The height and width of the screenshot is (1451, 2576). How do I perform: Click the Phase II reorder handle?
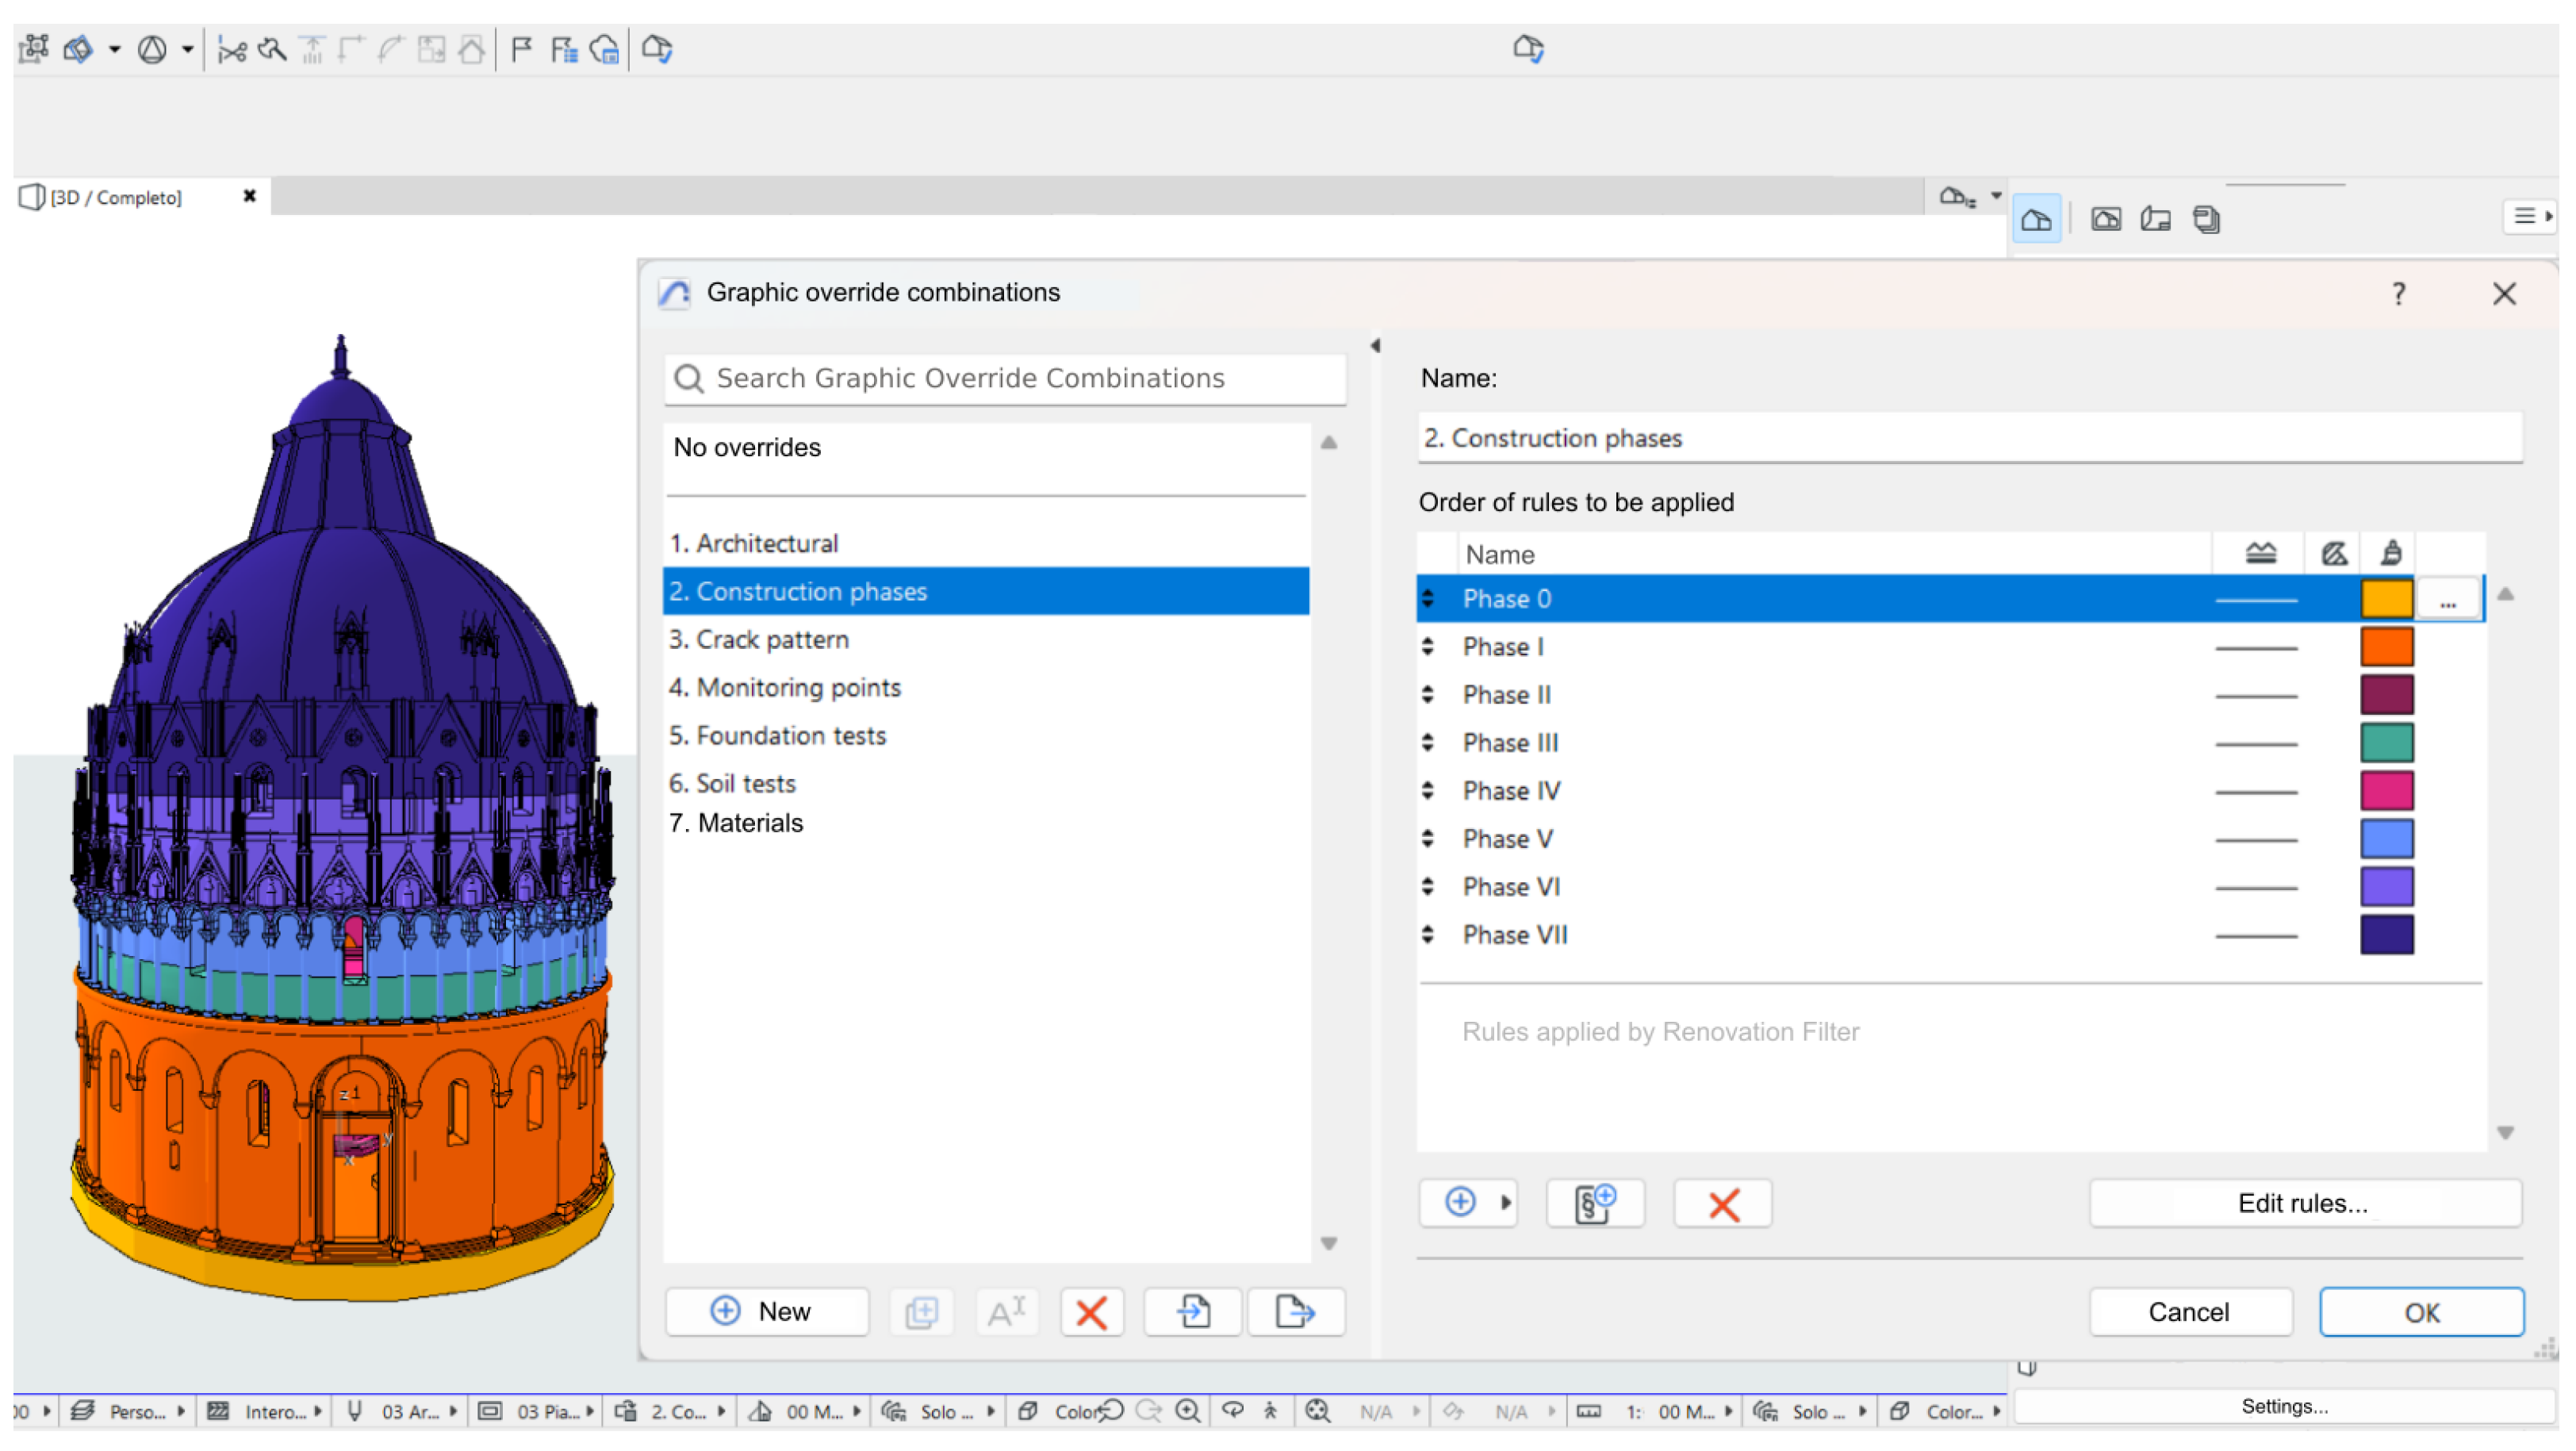(1428, 695)
